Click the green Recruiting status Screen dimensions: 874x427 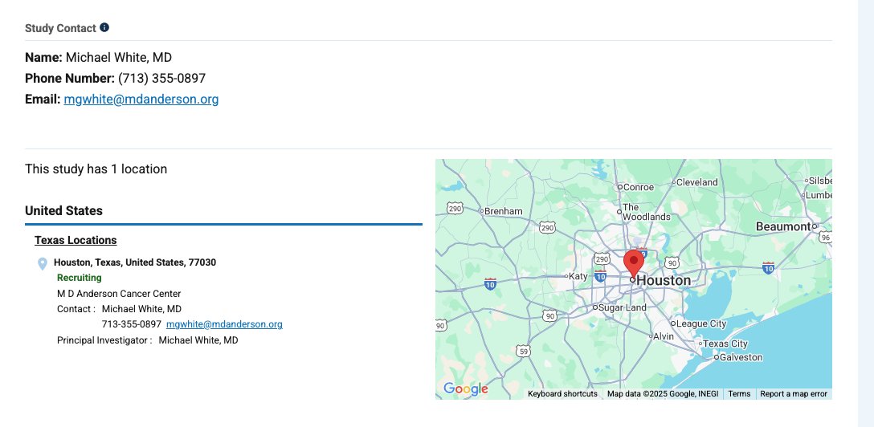click(x=80, y=278)
